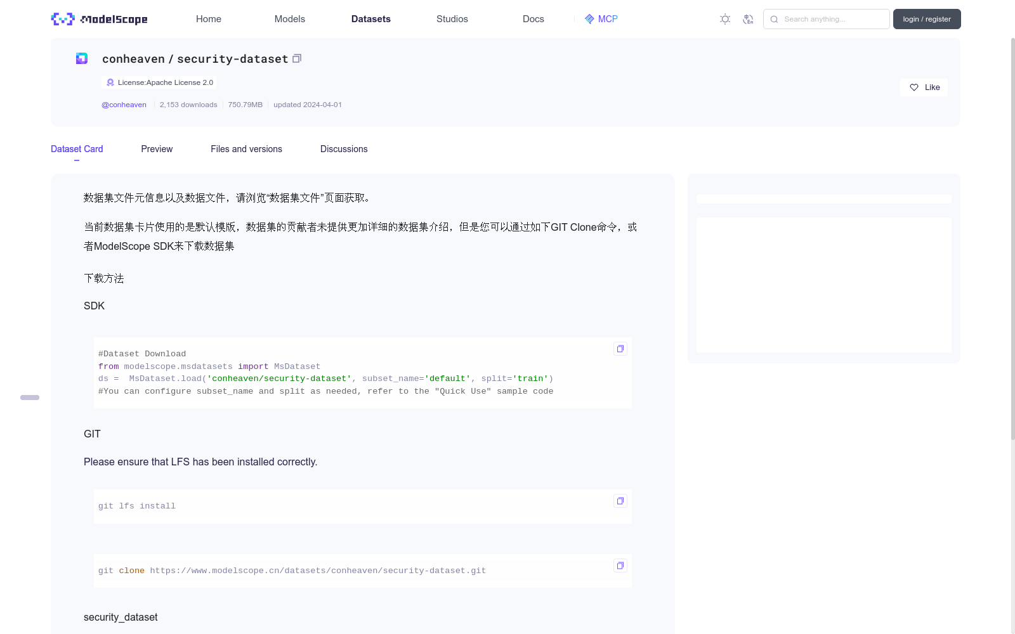The width and height of the screenshot is (1015, 634).
Task: Click the dataset avatar icon
Action: 82,58
